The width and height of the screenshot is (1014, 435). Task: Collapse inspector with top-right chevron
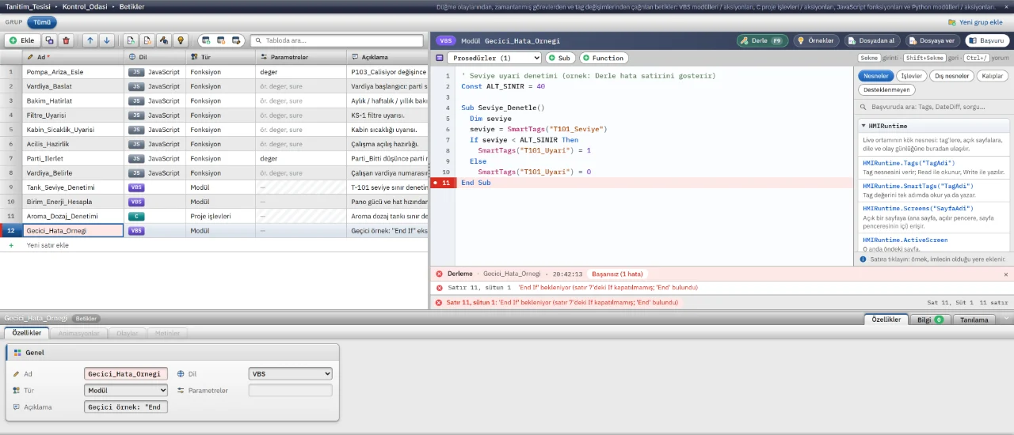click(x=1006, y=318)
